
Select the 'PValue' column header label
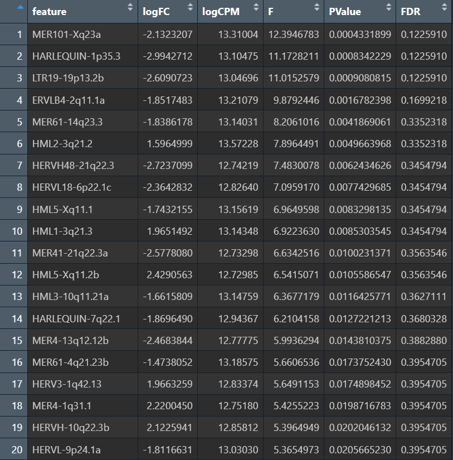[x=344, y=12]
